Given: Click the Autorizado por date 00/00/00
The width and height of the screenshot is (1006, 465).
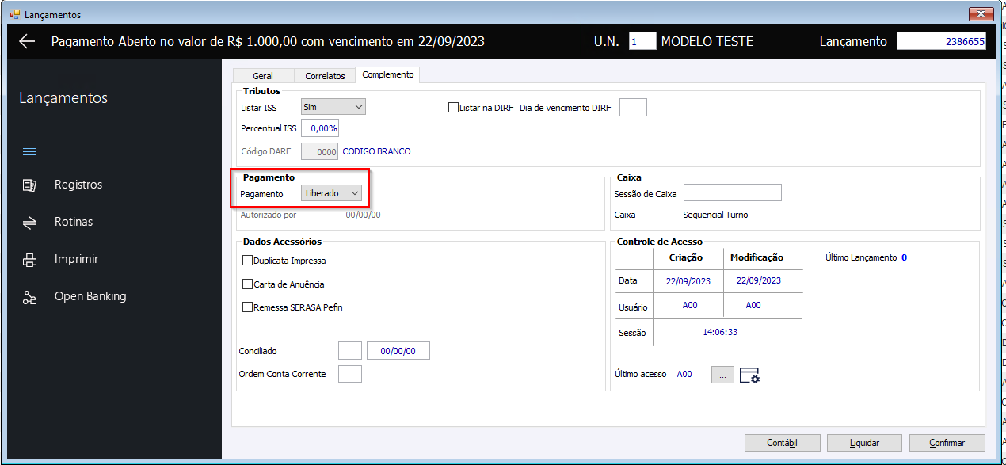Looking at the screenshot, I should tap(363, 215).
